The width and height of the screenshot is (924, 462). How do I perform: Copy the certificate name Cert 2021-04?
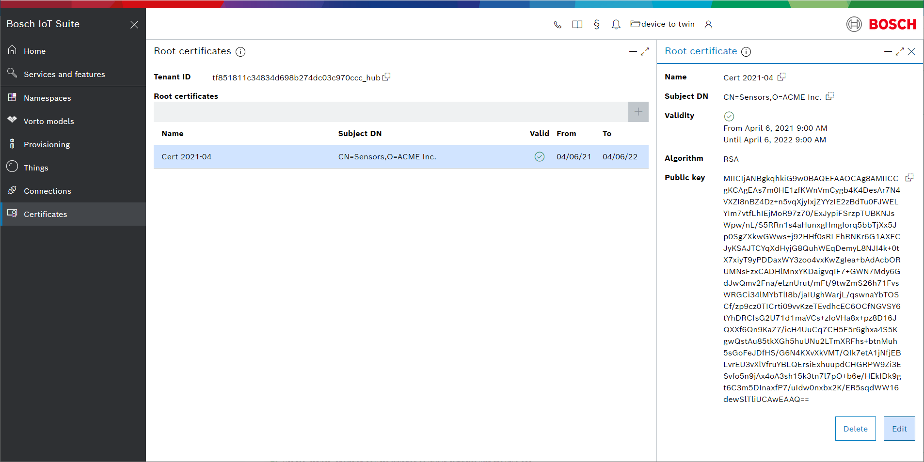point(781,77)
